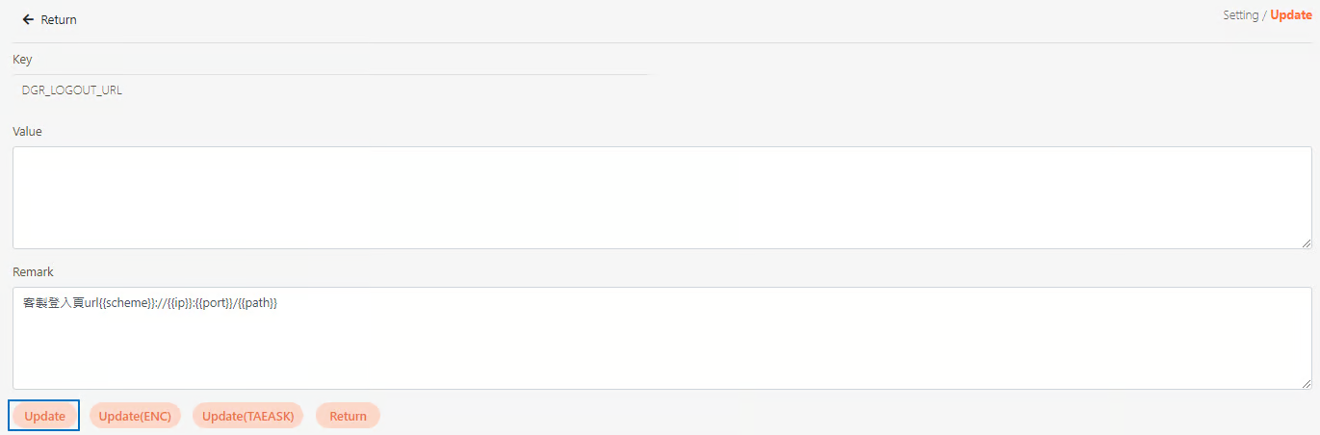
Task: Click the back arrow icon beside Return
Action: click(x=28, y=19)
